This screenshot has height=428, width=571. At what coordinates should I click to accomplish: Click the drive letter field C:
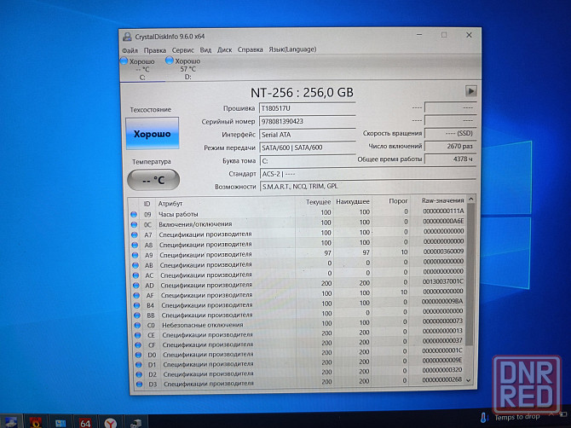308,160
